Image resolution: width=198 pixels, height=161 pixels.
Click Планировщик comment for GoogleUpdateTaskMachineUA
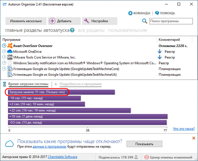pos(170,75)
